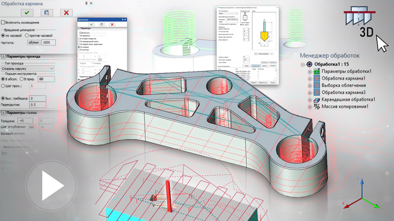This screenshot has width=394, height=221.
Task: Pin the Врезание panel
Action: point(123,20)
